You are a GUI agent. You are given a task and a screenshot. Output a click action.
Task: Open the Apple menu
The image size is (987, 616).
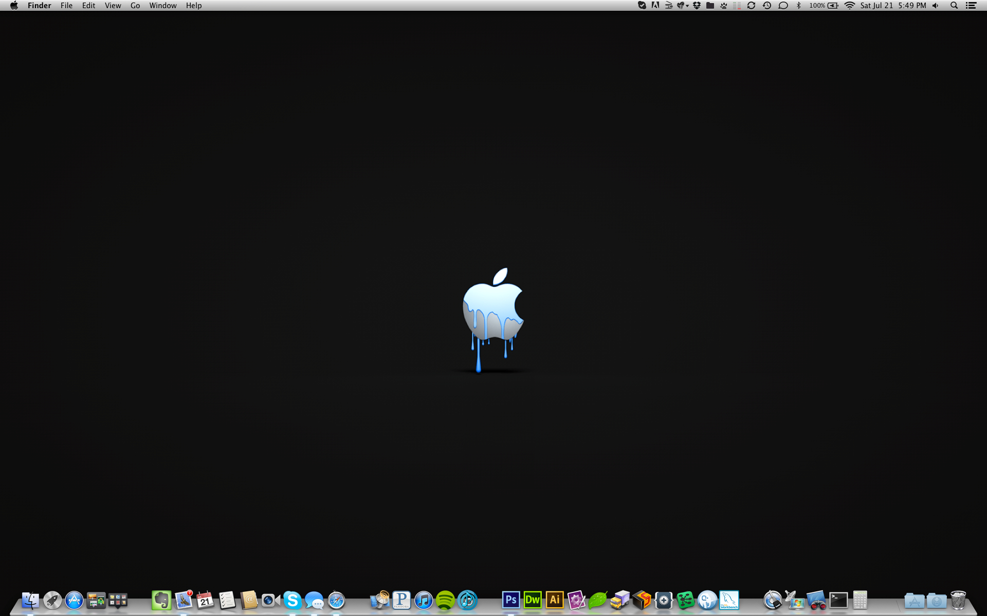tap(14, 5)
